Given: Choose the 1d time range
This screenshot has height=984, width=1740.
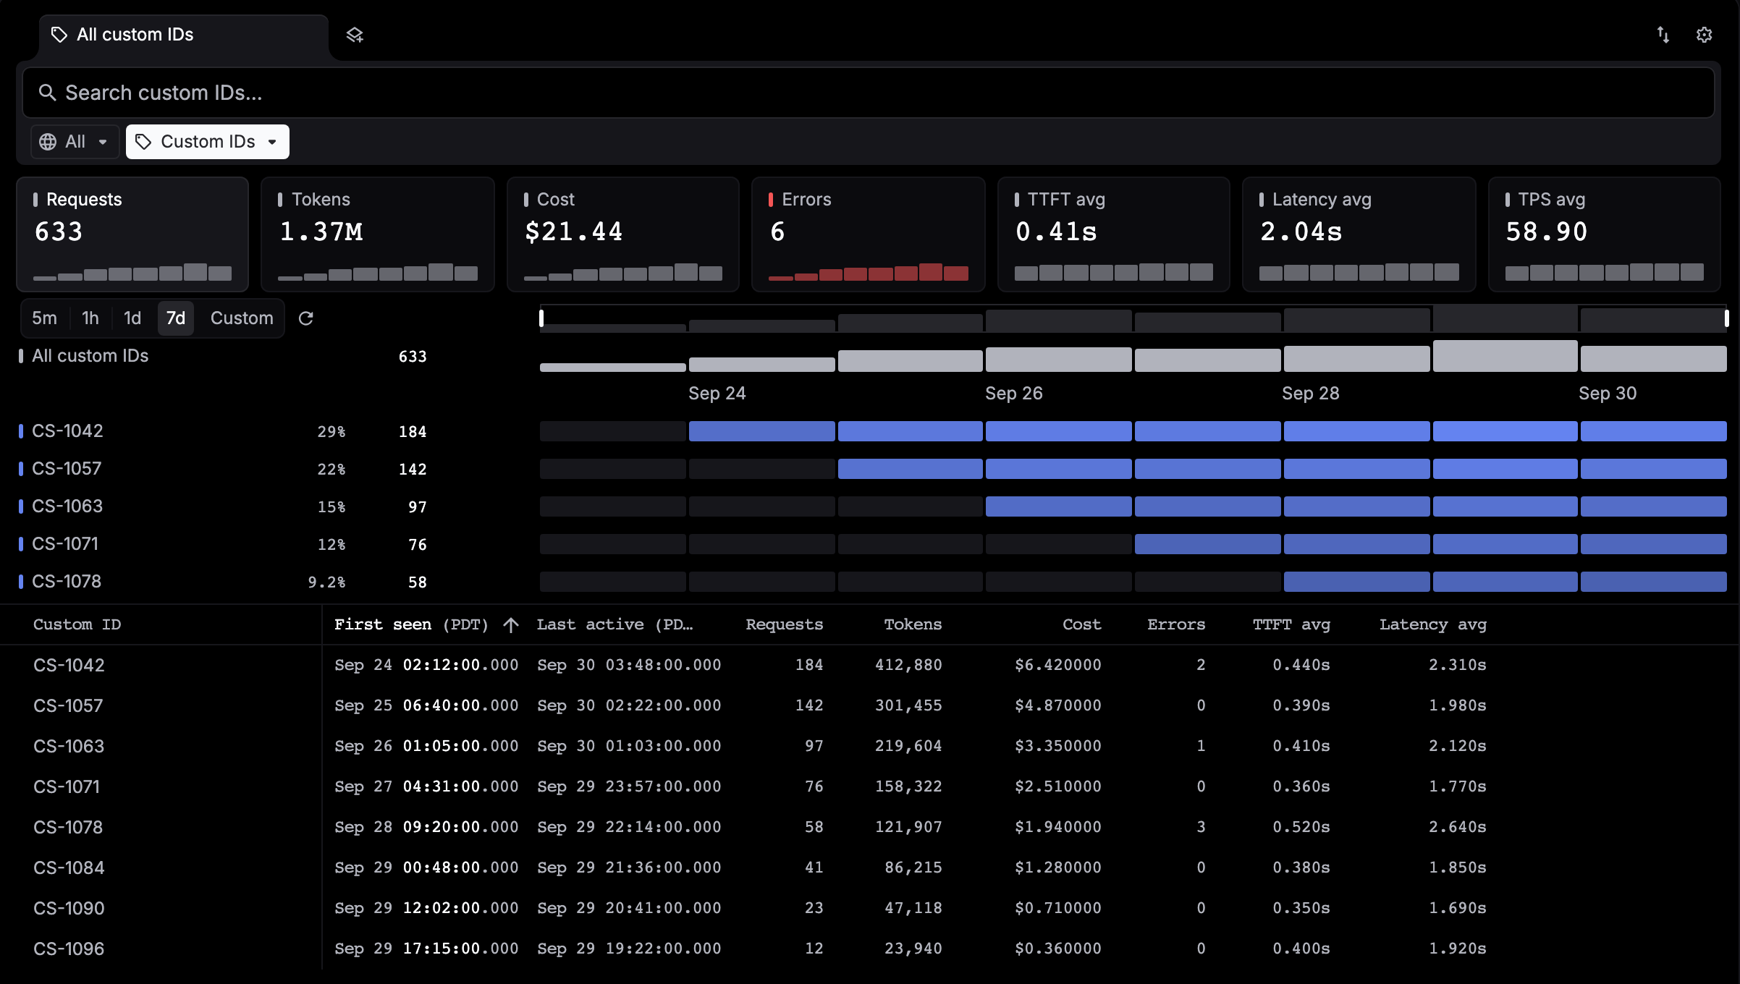Looking at the screenshot, I should [132, 318].
